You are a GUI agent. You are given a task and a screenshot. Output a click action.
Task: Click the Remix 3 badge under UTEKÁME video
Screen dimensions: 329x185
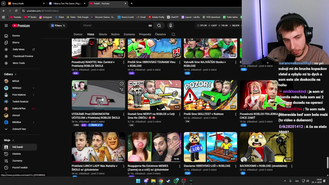tap(95, 125)
